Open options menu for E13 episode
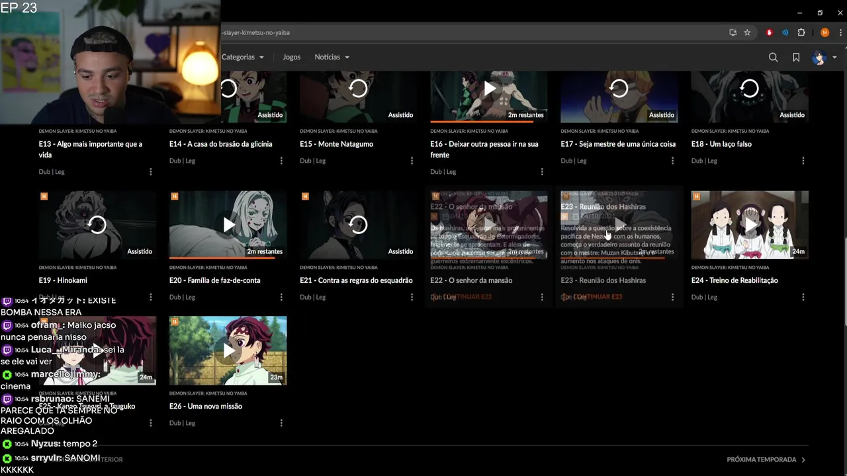The height and width of the screenshot is (476, 847). click(151, 172)
